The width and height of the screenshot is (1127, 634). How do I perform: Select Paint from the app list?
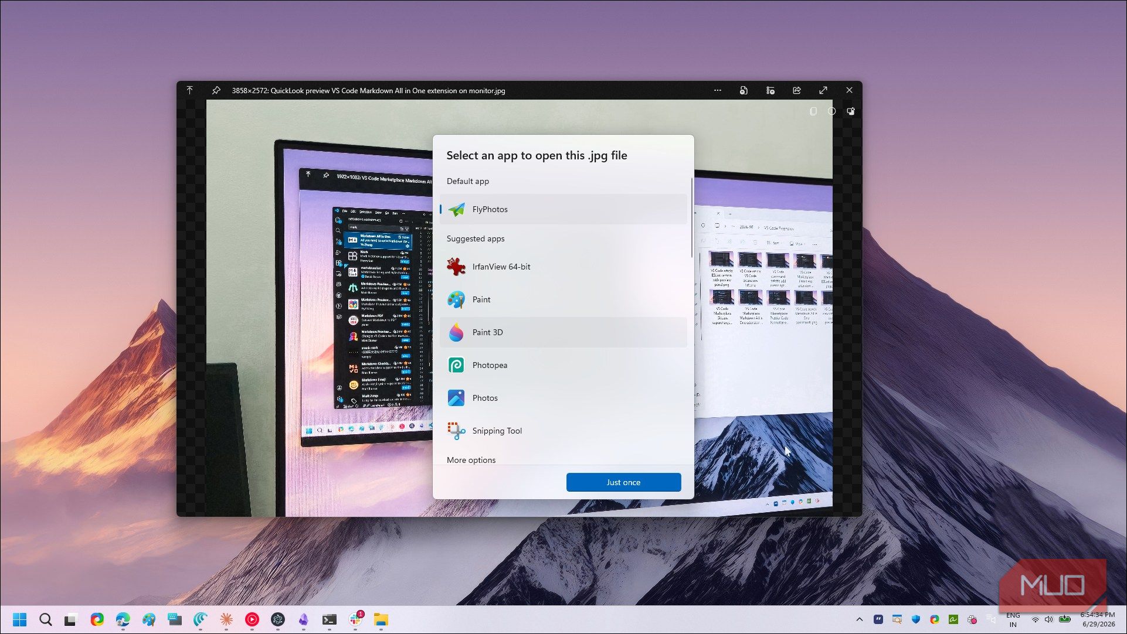563,299
